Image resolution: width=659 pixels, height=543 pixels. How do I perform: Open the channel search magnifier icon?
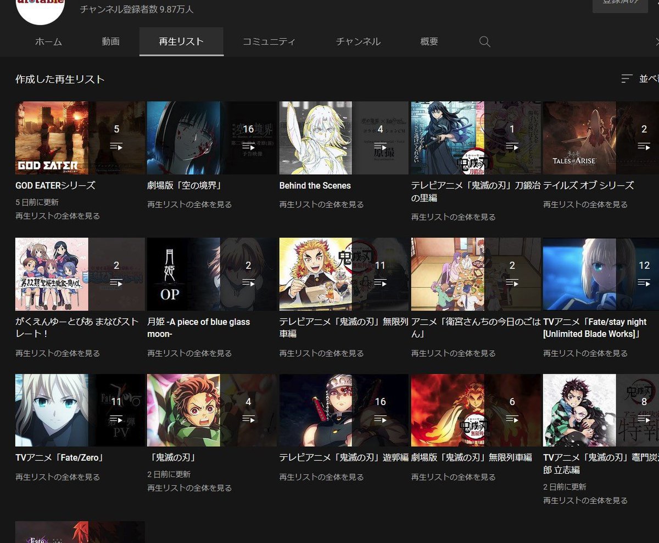point(484,42)
